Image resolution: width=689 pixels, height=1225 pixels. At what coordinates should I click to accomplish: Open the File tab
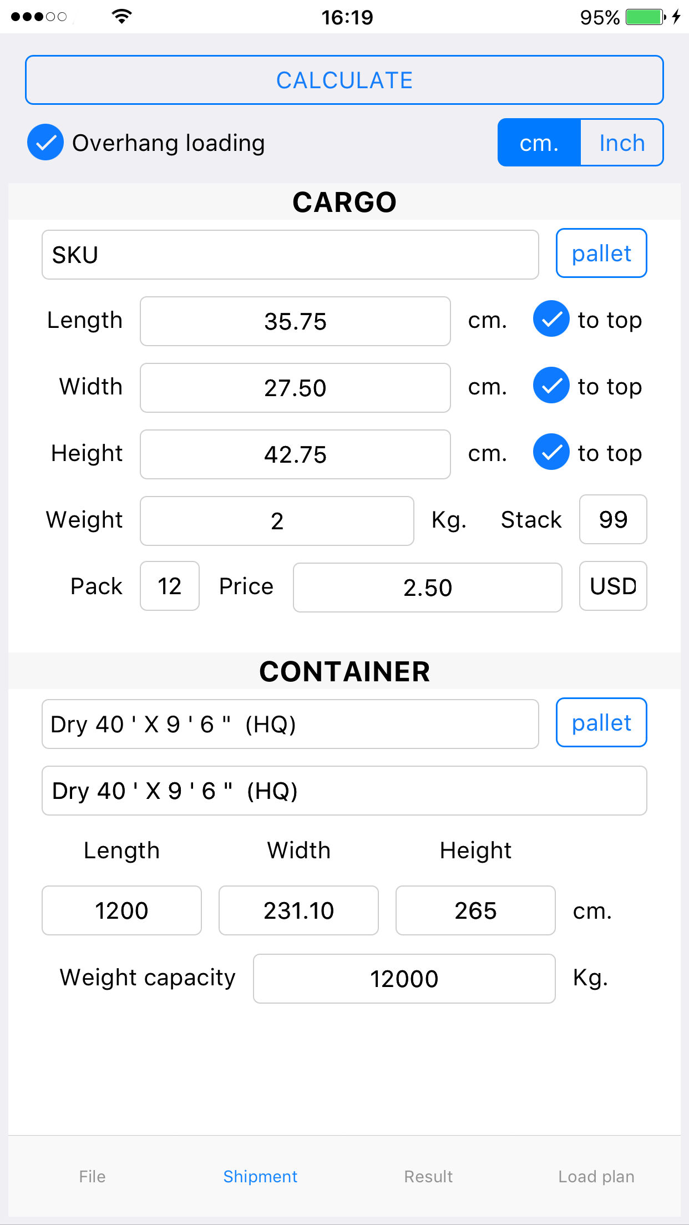(x=92, y=1176)
